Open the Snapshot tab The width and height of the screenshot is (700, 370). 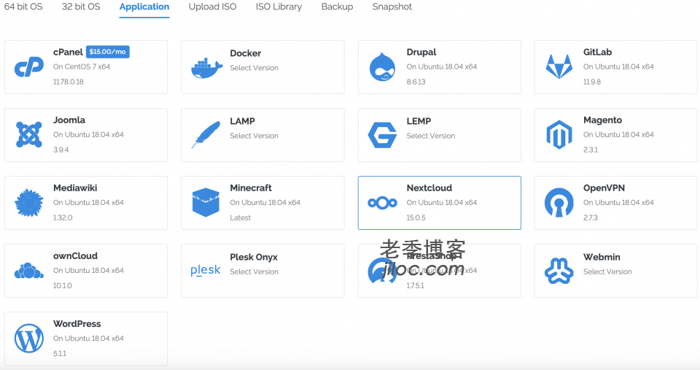[392, 7]
